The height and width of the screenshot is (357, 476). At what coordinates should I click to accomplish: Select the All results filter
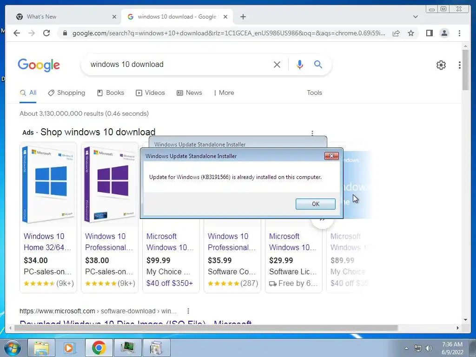[28, 93]
